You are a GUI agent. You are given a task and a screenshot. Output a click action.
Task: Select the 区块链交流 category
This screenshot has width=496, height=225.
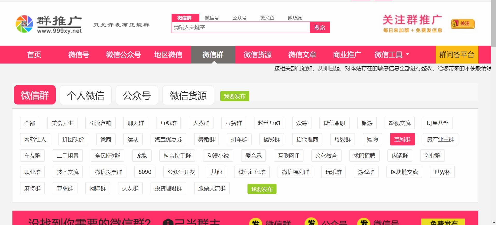(x=404, y=172)
